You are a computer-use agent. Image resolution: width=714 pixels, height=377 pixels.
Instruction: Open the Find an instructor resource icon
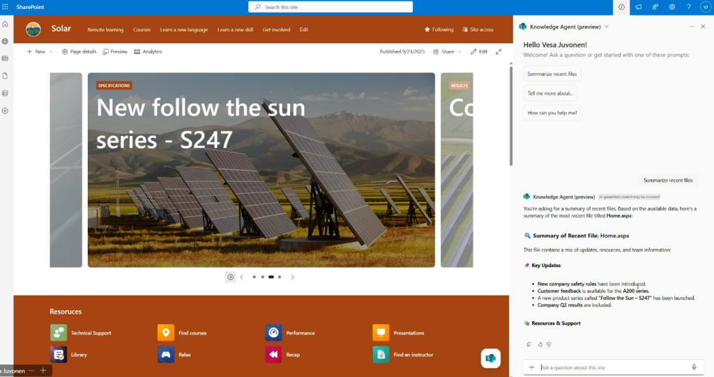coord(381,354)
